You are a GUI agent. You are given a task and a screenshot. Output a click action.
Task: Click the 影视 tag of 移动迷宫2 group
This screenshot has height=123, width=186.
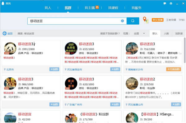[142, 88]
